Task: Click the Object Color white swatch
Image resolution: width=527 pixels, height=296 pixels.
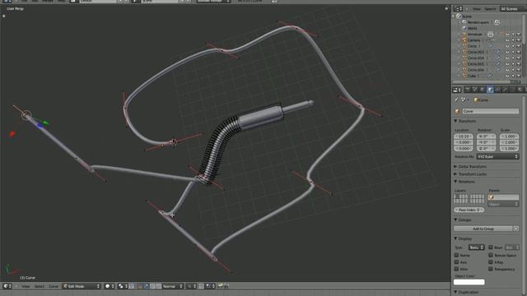Action: point(469,282)
